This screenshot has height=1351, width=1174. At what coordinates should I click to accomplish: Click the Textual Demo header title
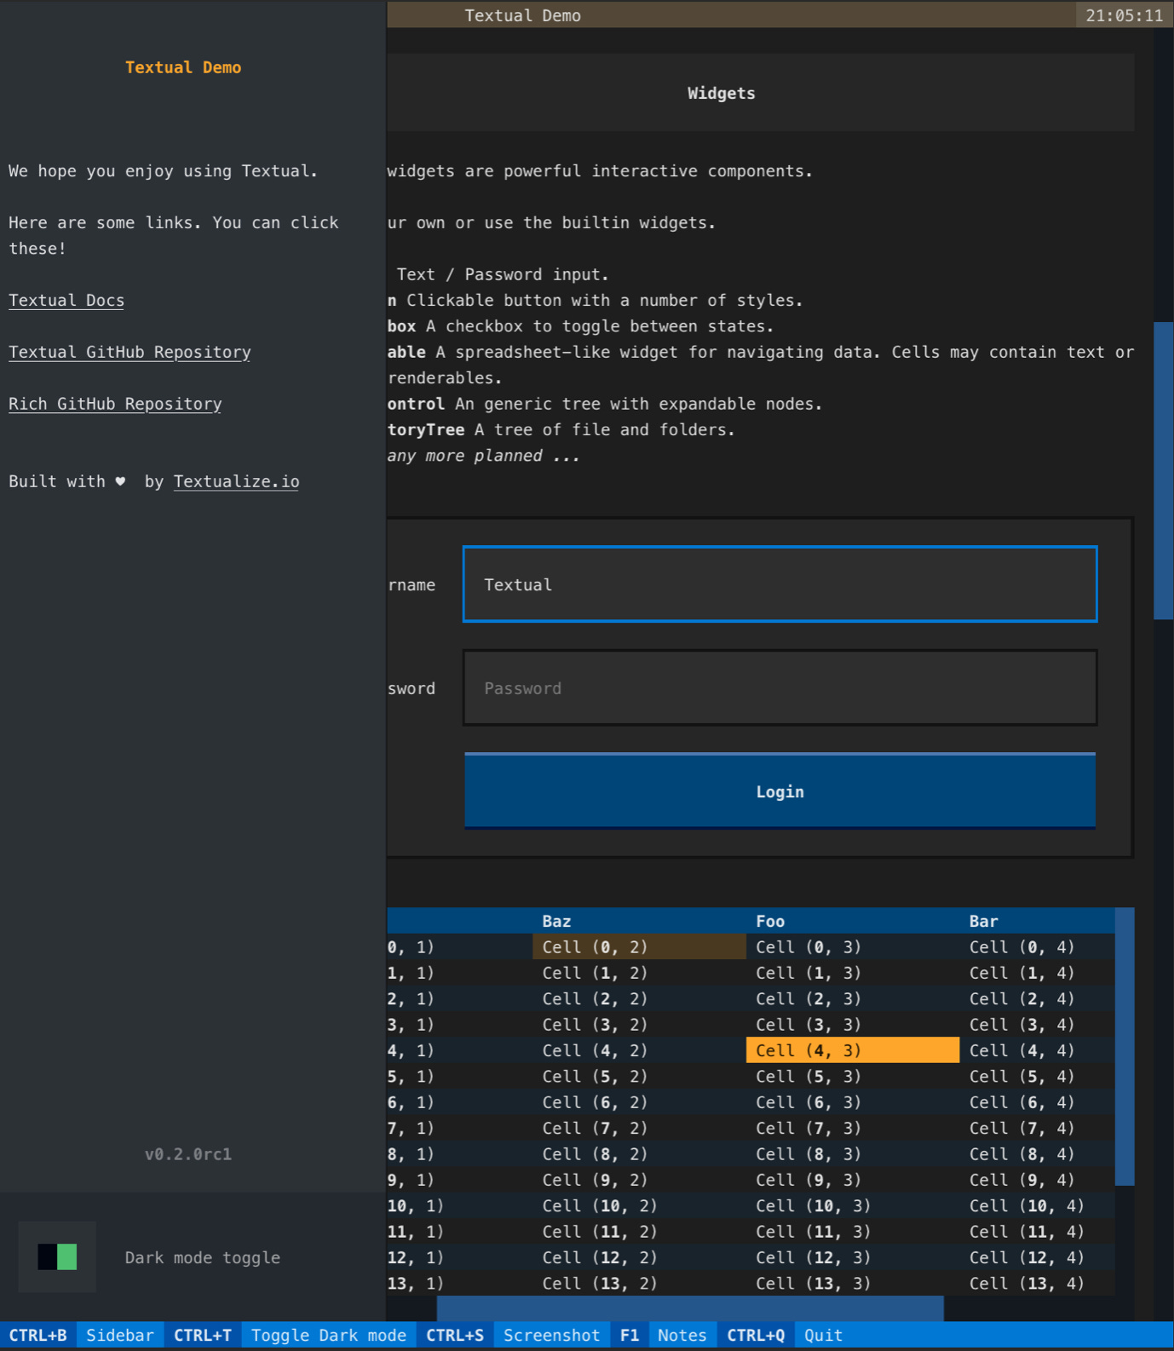click(522, 15)
